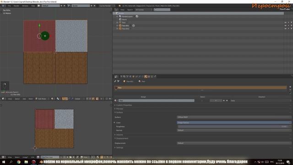Viewport: 293px width, 165px height.
Task: Toggle render camera icon of Plan.001
Action: 291,26
